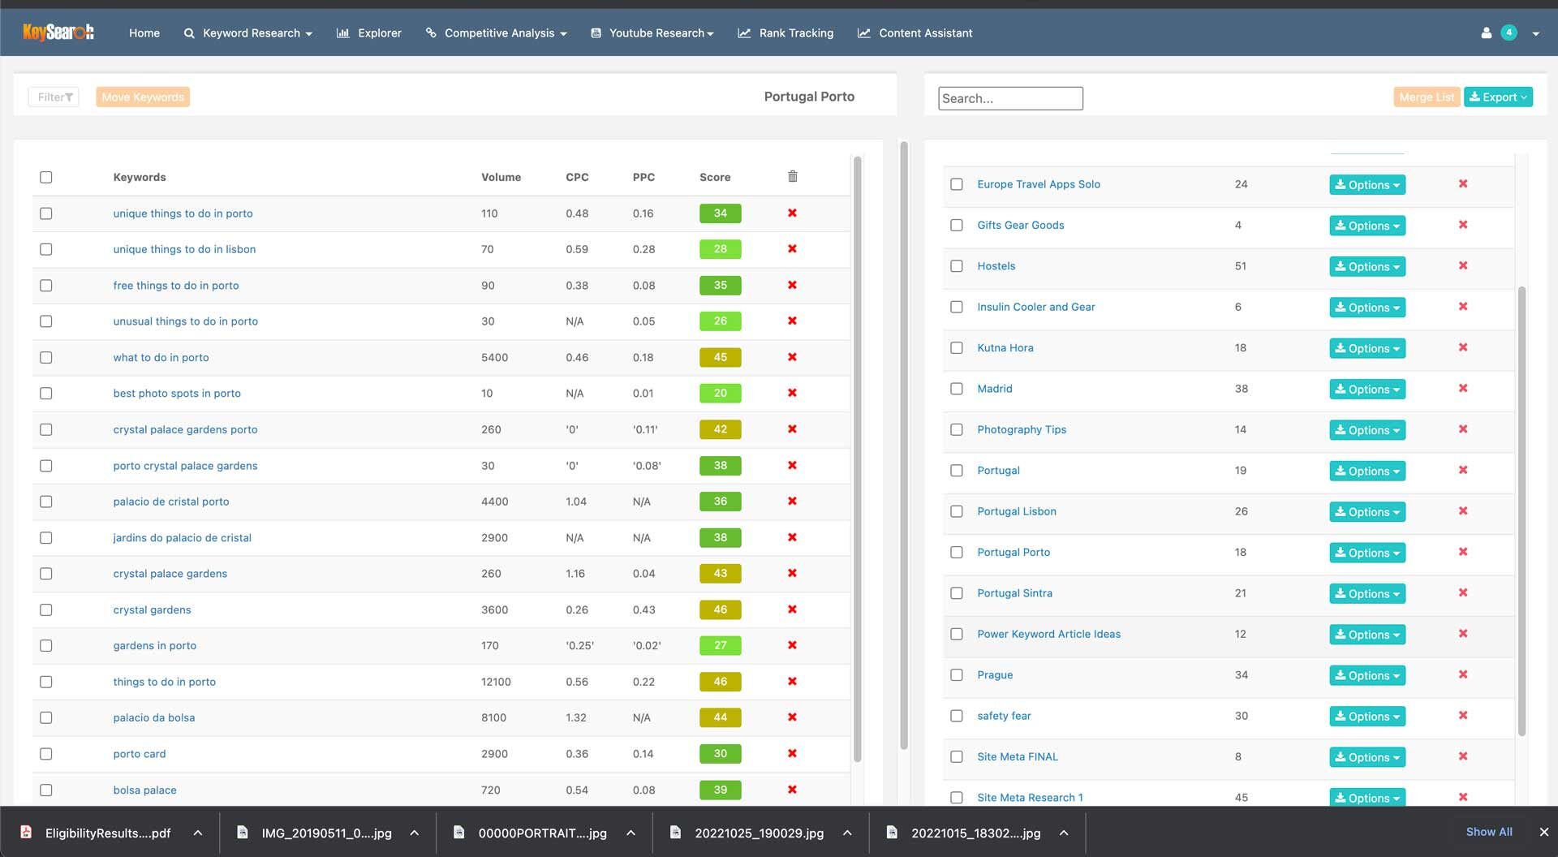Click the Filter button
The width and height of the screenshot is (1558, 857).
tap(54, 97)
